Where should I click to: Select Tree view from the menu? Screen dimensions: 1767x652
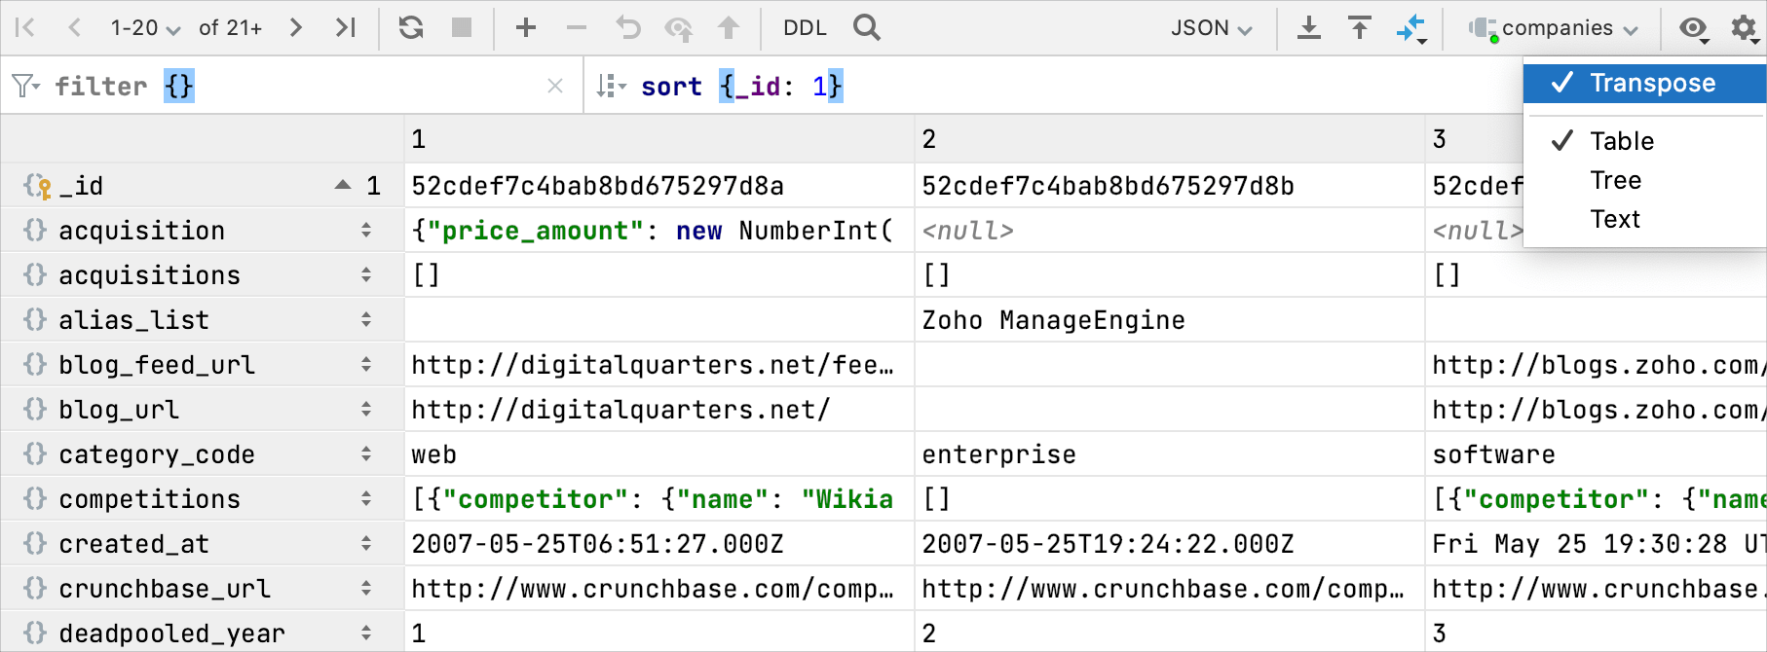click(x=1615, y=180)
